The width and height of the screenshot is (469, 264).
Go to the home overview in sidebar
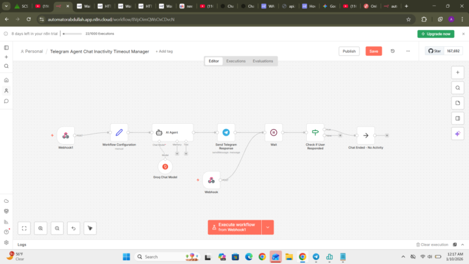point(7,80)
